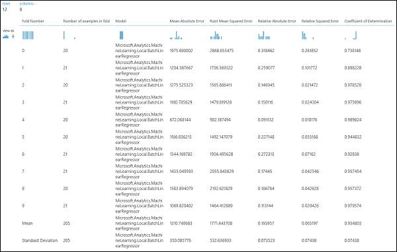Click cell value 0.17445
Screen dimensions: 397x252
click(x=265, y=172)
